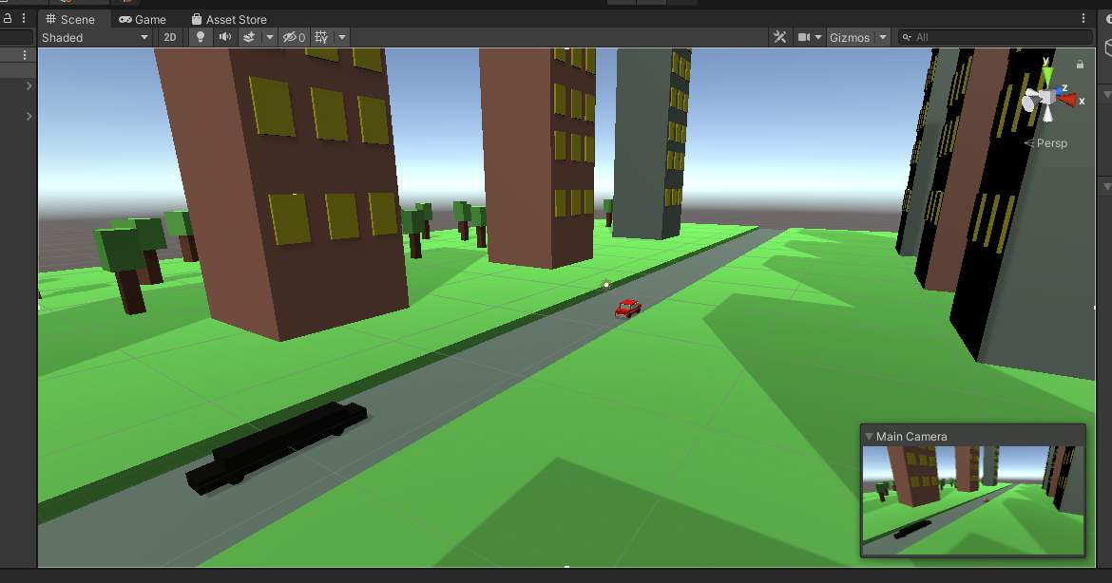Click the editor tool settings wrench icon

tap(780, 37)
